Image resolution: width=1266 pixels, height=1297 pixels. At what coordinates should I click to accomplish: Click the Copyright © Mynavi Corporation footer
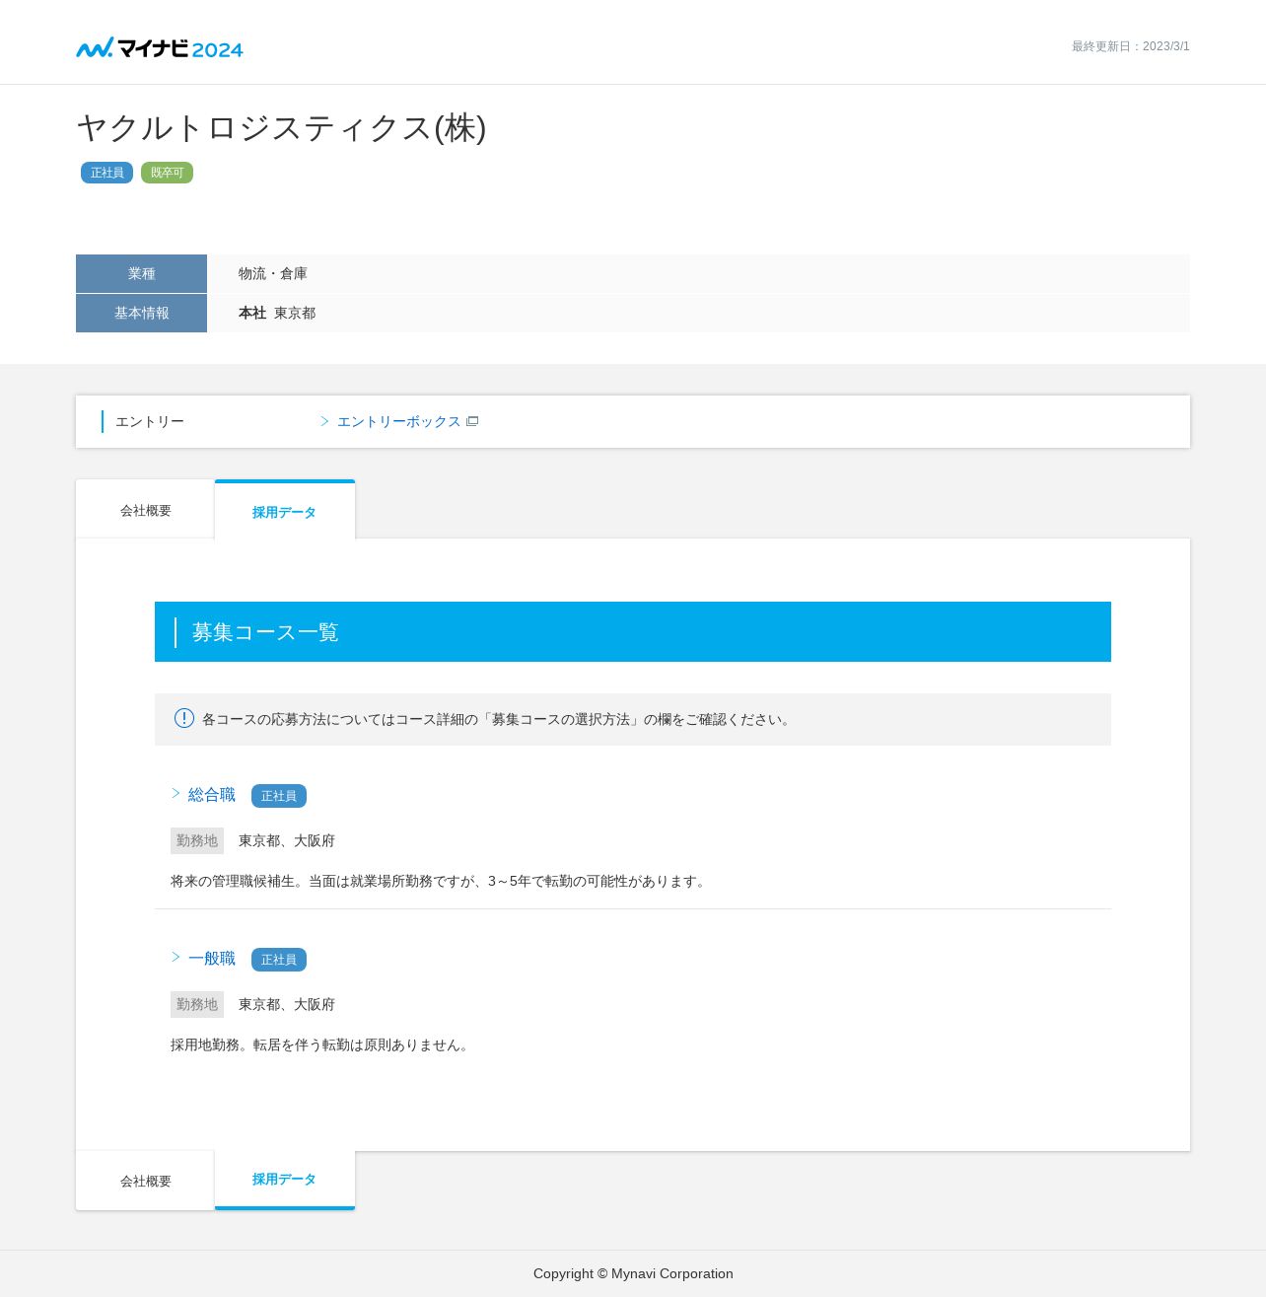pyautogui.click(x=633, y=1273)
